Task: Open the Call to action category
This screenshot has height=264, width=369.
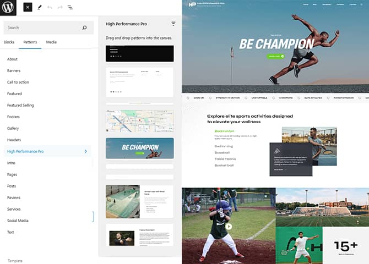Action: [x=18, y=82]
